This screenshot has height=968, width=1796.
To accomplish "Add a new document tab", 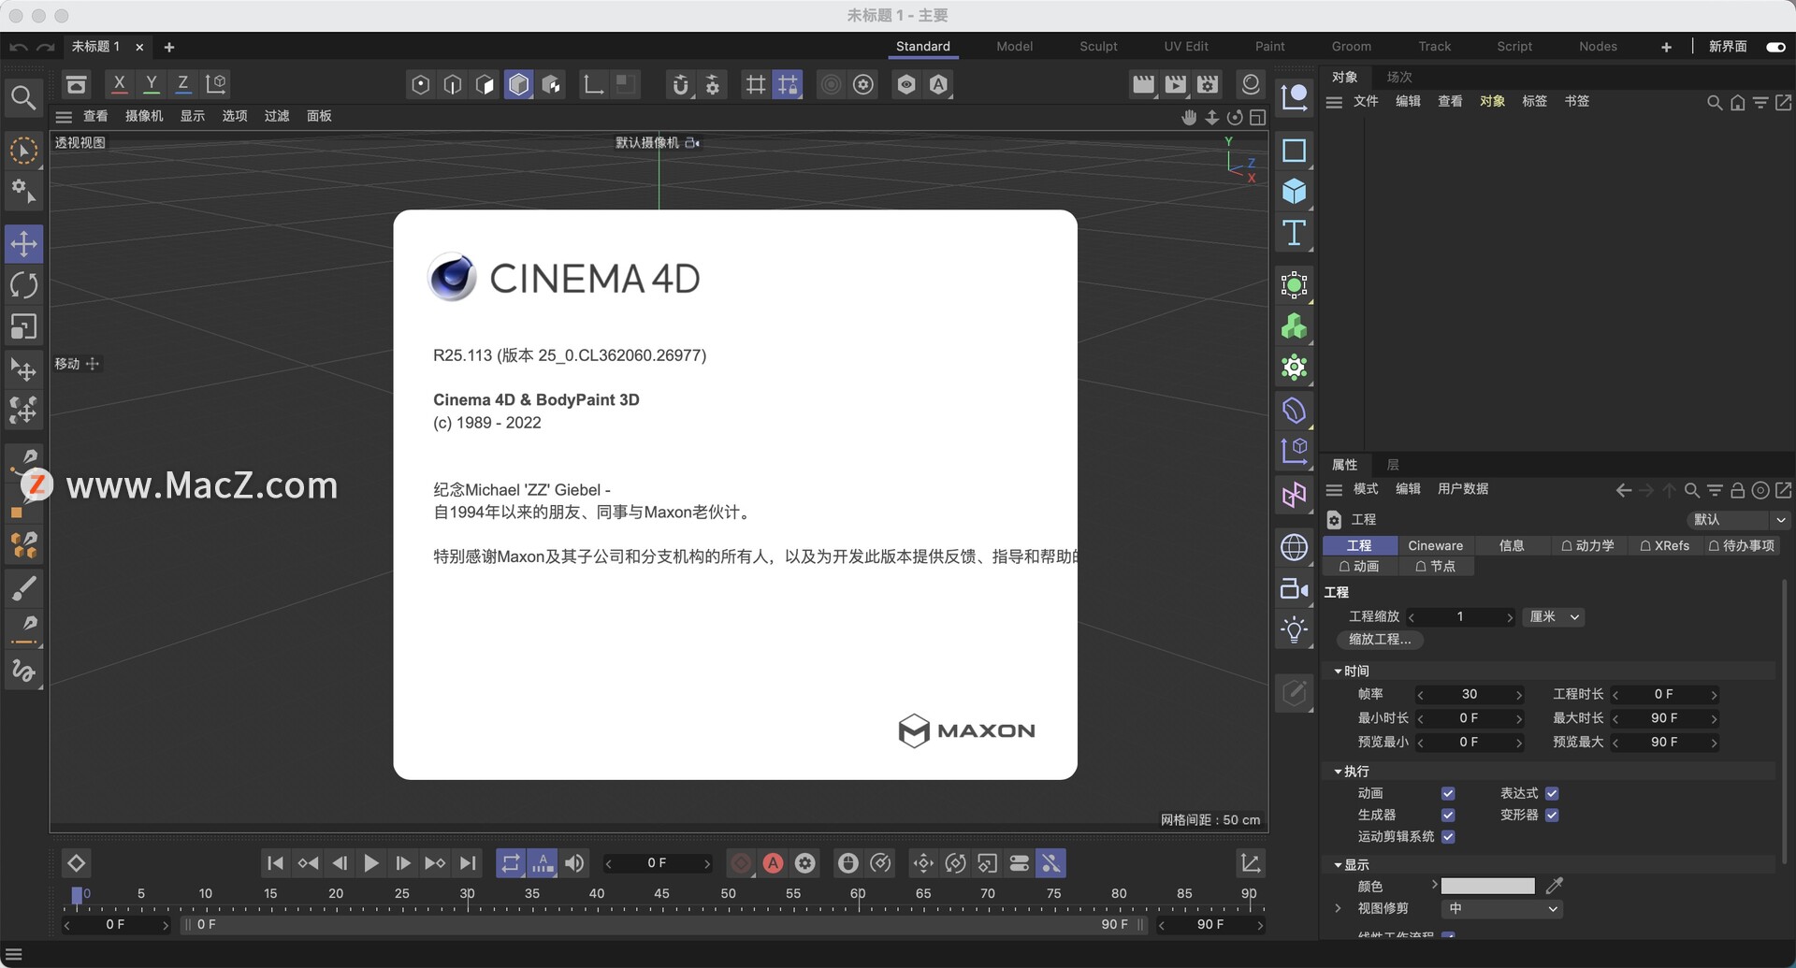I will click(168, 47).
